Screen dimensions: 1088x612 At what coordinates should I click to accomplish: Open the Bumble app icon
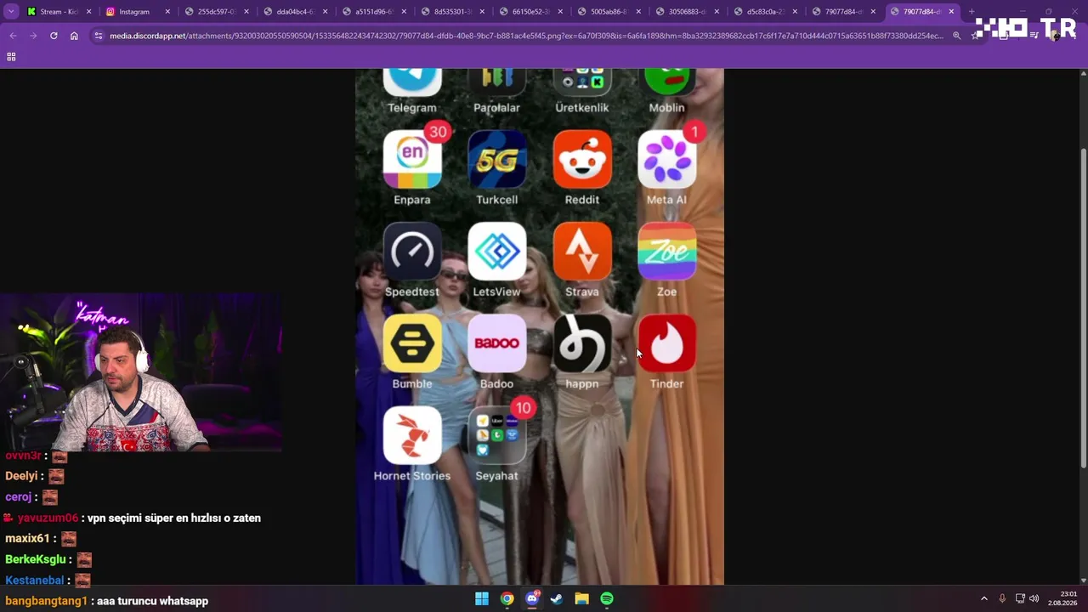pyautogui.click(x=412, y=343)
